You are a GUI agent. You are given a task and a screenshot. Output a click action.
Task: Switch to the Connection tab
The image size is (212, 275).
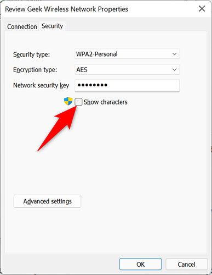point(22,27)
